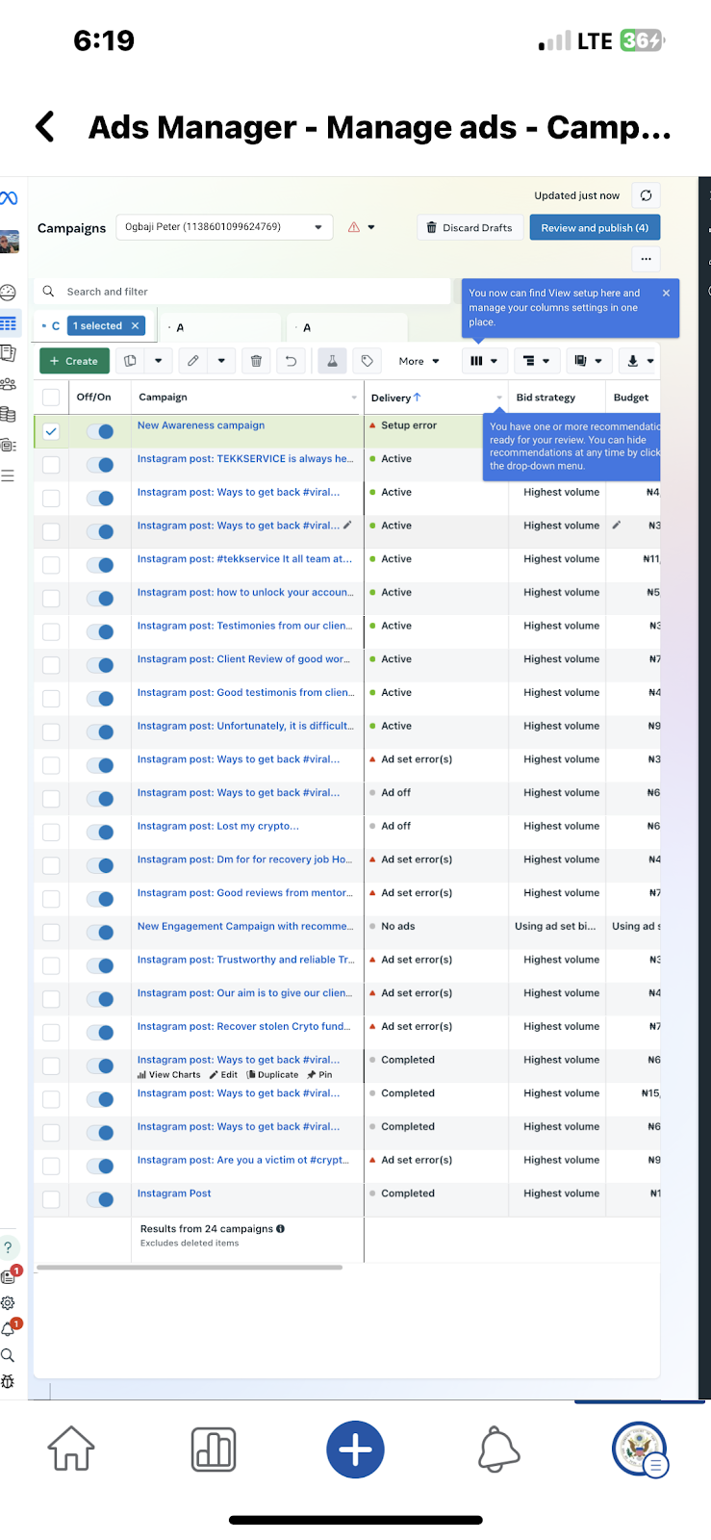Tap the plus button in the bottom bar

click(355, 1449)
